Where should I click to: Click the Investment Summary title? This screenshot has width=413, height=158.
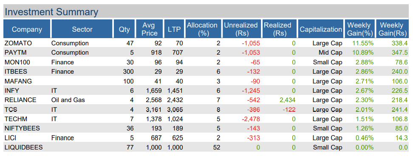[x=51, y=12]
